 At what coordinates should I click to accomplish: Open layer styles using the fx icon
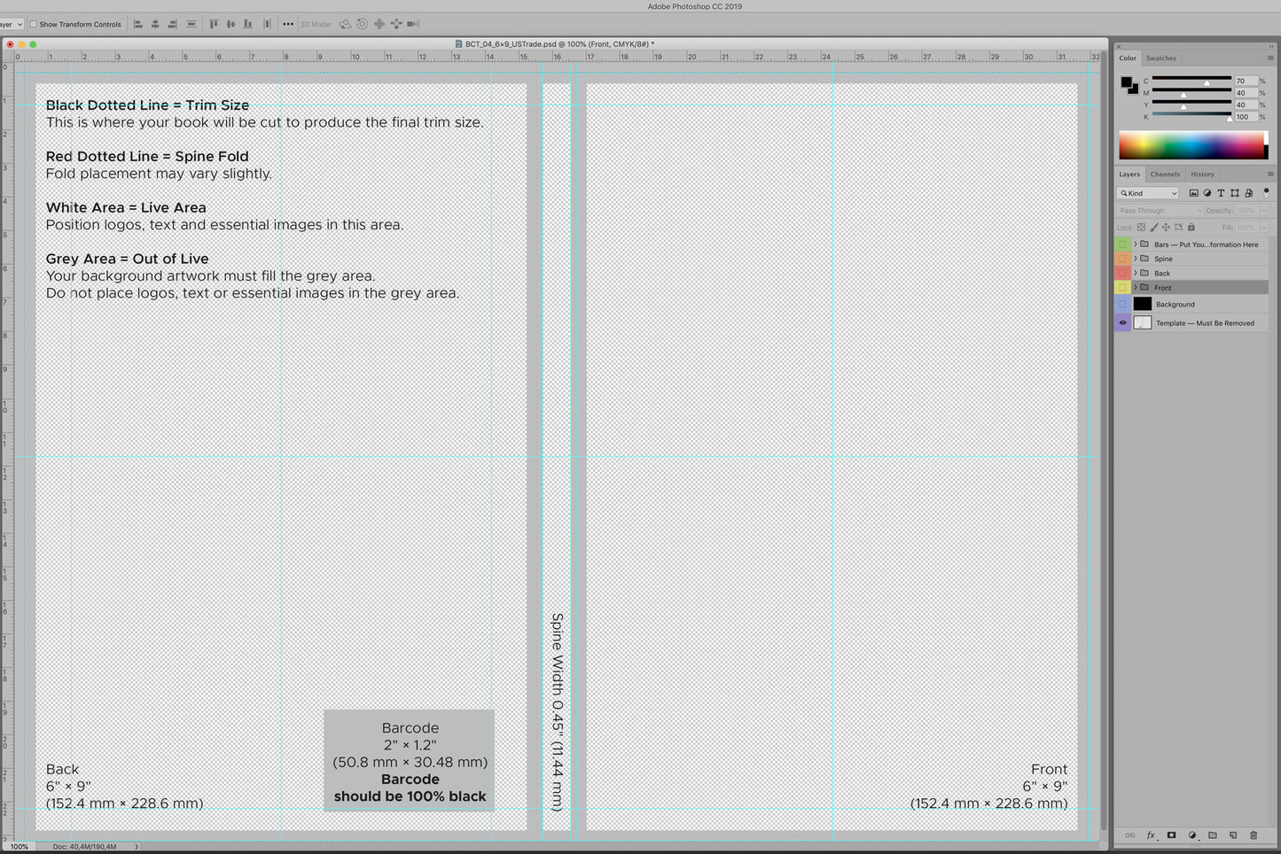click(x=1151, y=835)
